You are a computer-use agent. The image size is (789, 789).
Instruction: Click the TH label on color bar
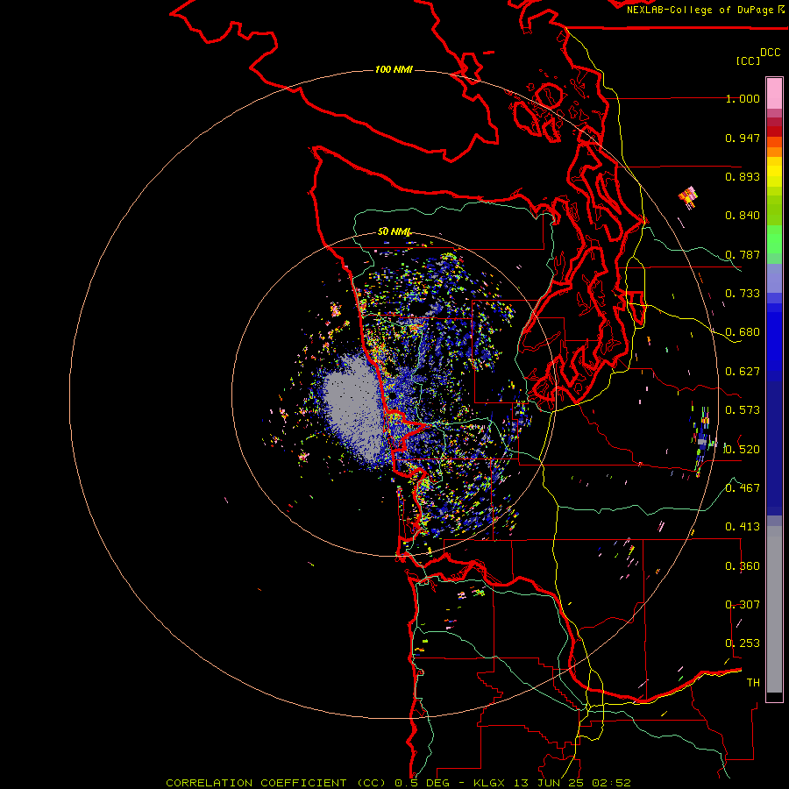[753, 683]
